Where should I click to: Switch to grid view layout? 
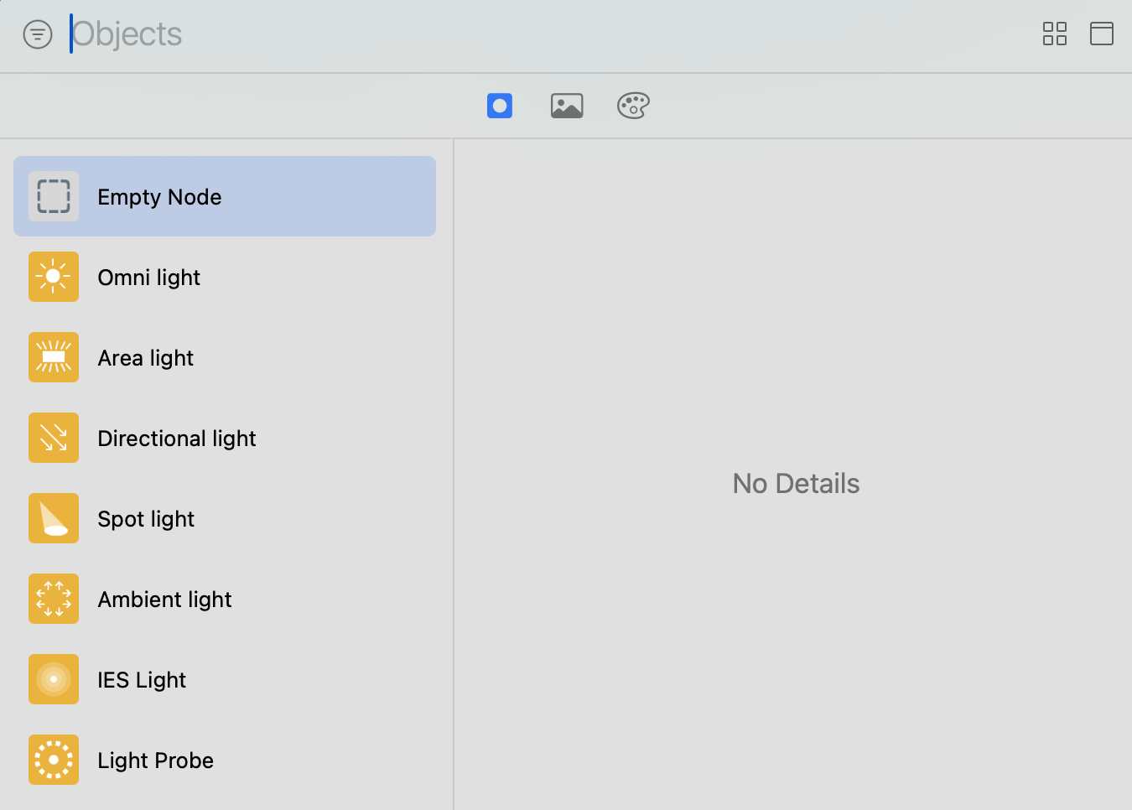click(1054, 34)
